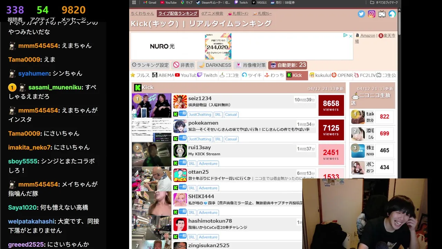This screenshot has height=249, width=442.
Task: Switch to the OPENREC ranking tab
Action: (x=342, y=75)
